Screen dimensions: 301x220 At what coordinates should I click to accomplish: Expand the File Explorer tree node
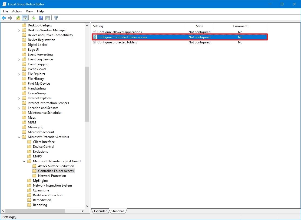tap(19, 74)
